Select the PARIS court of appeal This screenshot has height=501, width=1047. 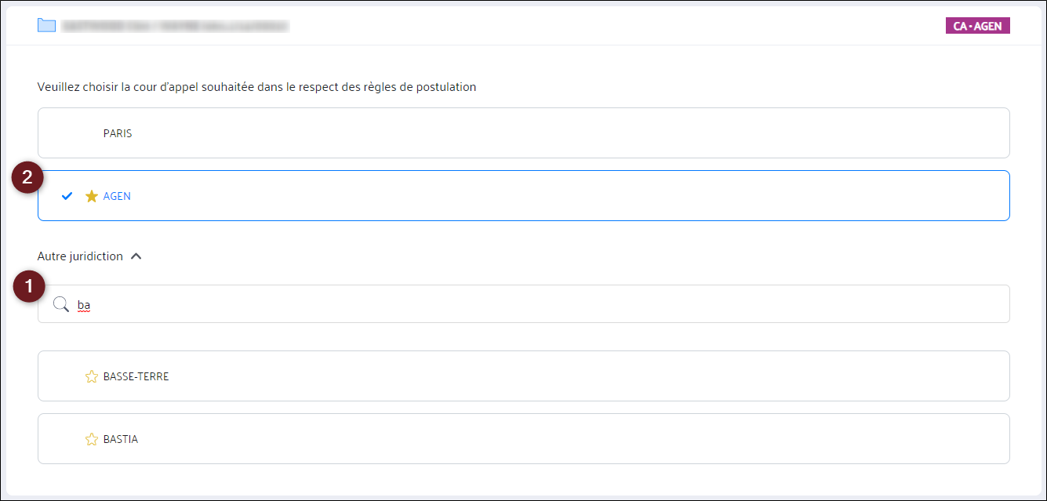pos(118,133)
